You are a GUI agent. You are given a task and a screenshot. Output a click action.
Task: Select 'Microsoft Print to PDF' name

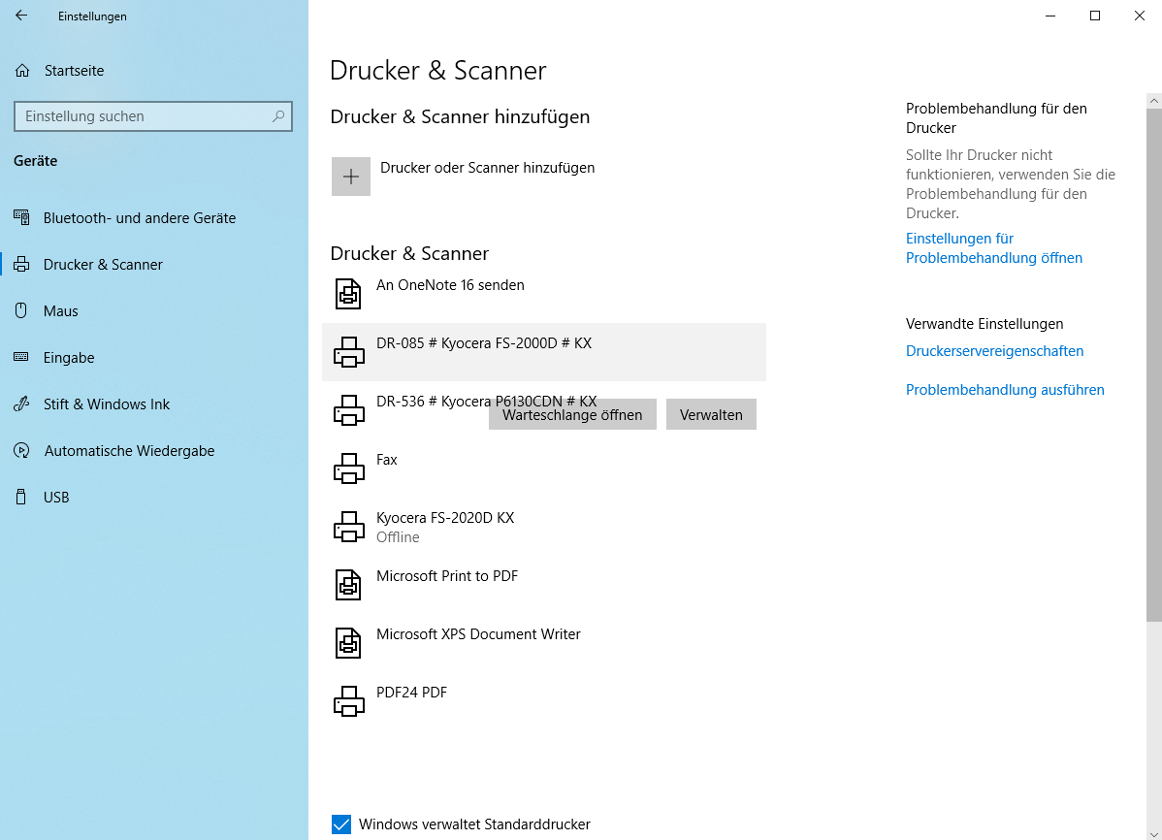(x=447, y=576)
